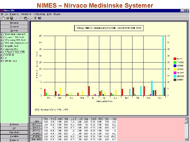Viewport: 190px width, 142px height.
Task: Click the icon beside the dashed-outline selected report
Action: pos(2,52)
